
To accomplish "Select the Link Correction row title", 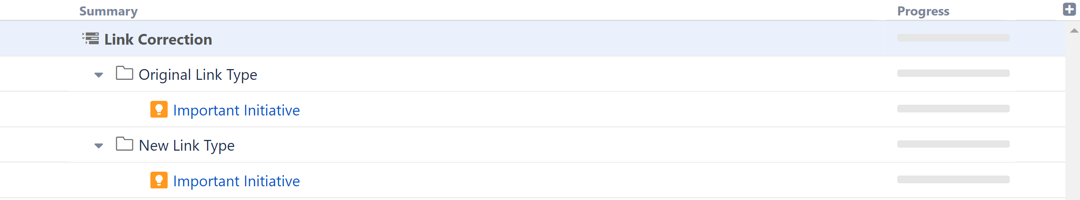I will pos(158,39).
